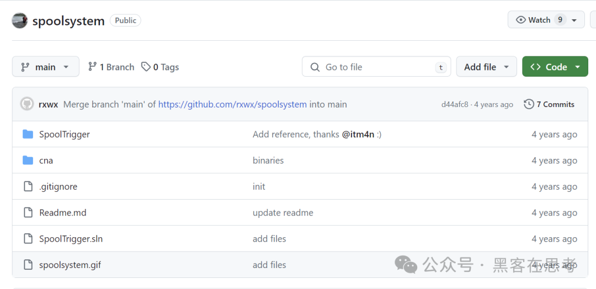Screen dimensions: 596x289
Task: Click the SpoolTrigger.sln file icon
Action: coord(28,238)
